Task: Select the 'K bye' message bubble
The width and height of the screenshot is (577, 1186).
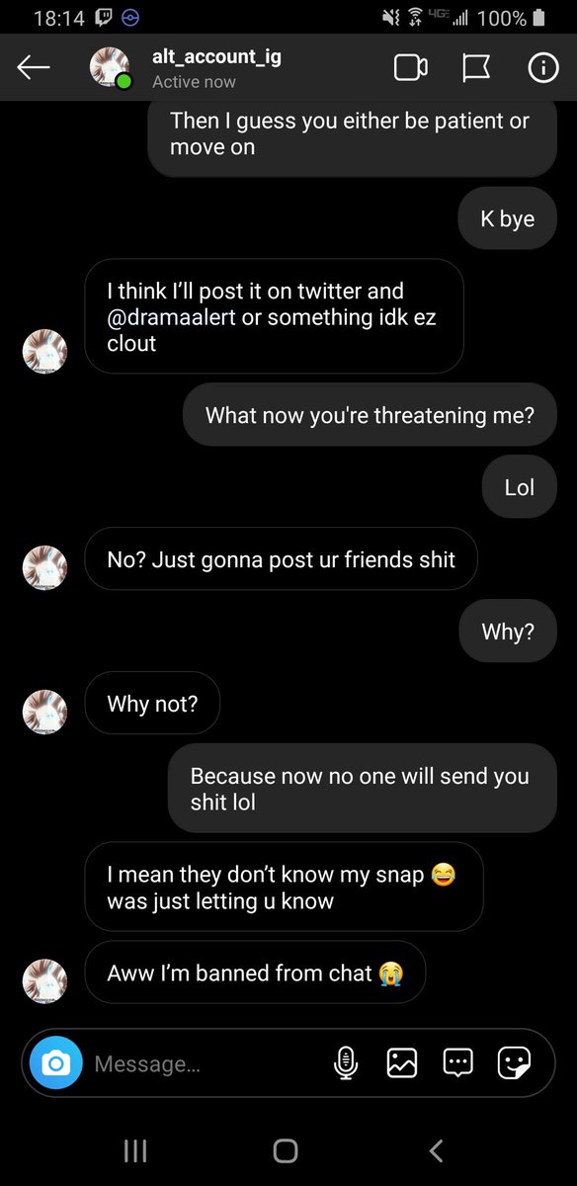Action: pos(508,218)
